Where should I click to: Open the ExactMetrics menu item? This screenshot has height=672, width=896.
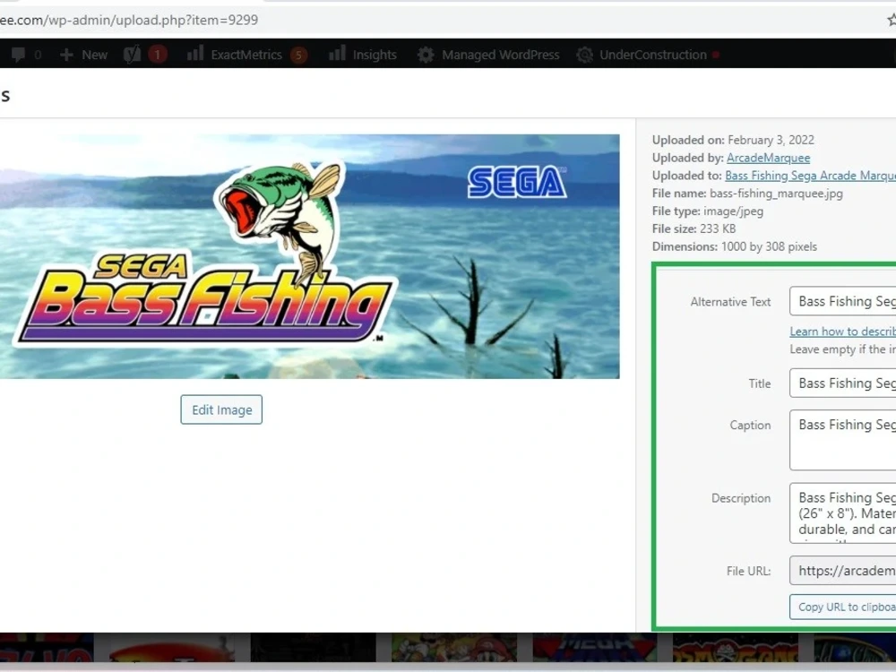[246, 55]
